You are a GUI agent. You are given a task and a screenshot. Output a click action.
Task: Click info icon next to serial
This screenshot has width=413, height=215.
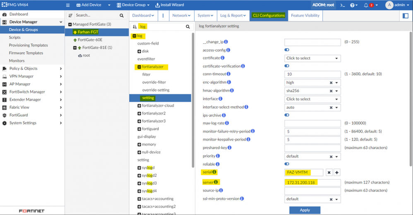pyautogui.click(x=214, y=172)
